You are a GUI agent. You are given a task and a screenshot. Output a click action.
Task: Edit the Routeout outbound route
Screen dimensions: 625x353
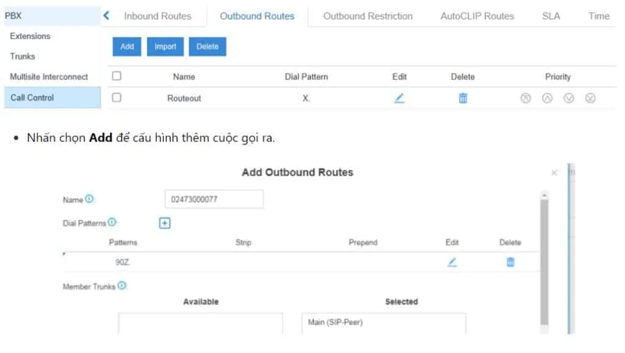399,98
